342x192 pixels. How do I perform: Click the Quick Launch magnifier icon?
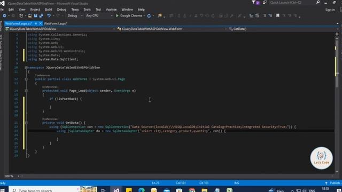coord(318,2)
